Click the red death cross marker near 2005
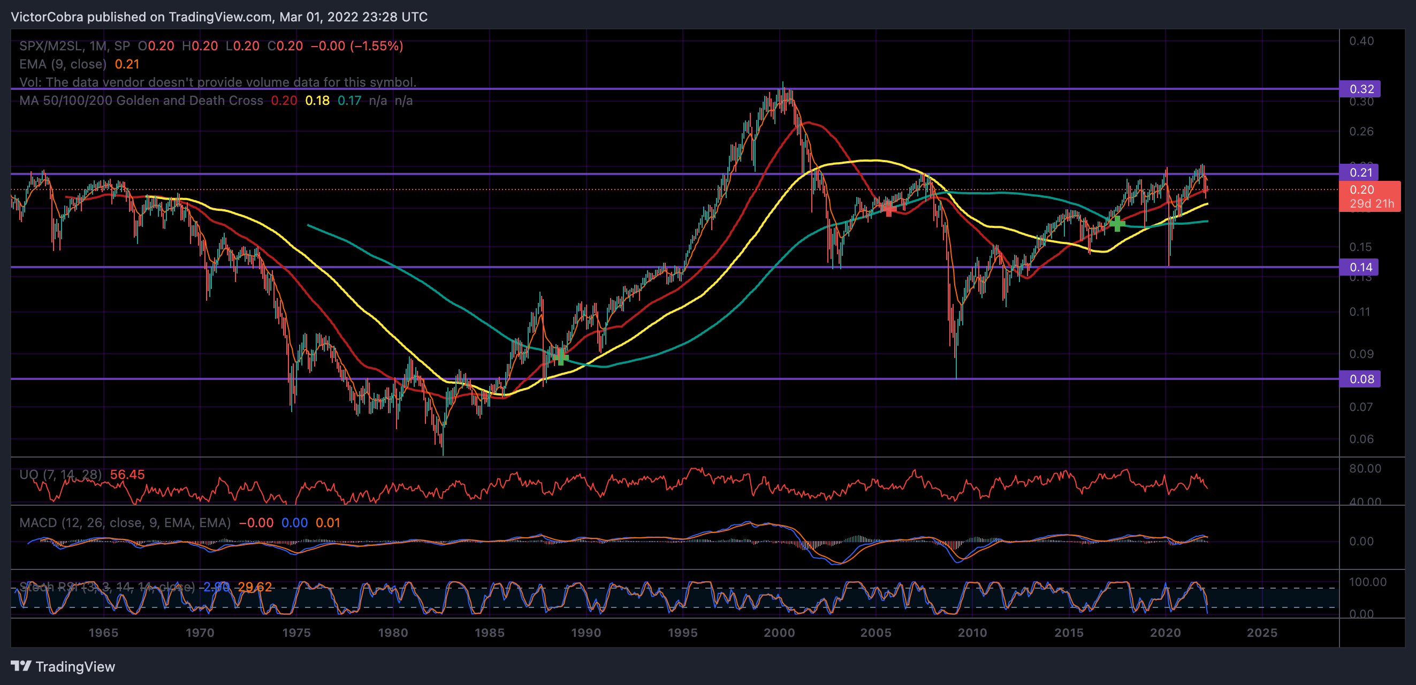1416x685 pixels. click(889, 209)
